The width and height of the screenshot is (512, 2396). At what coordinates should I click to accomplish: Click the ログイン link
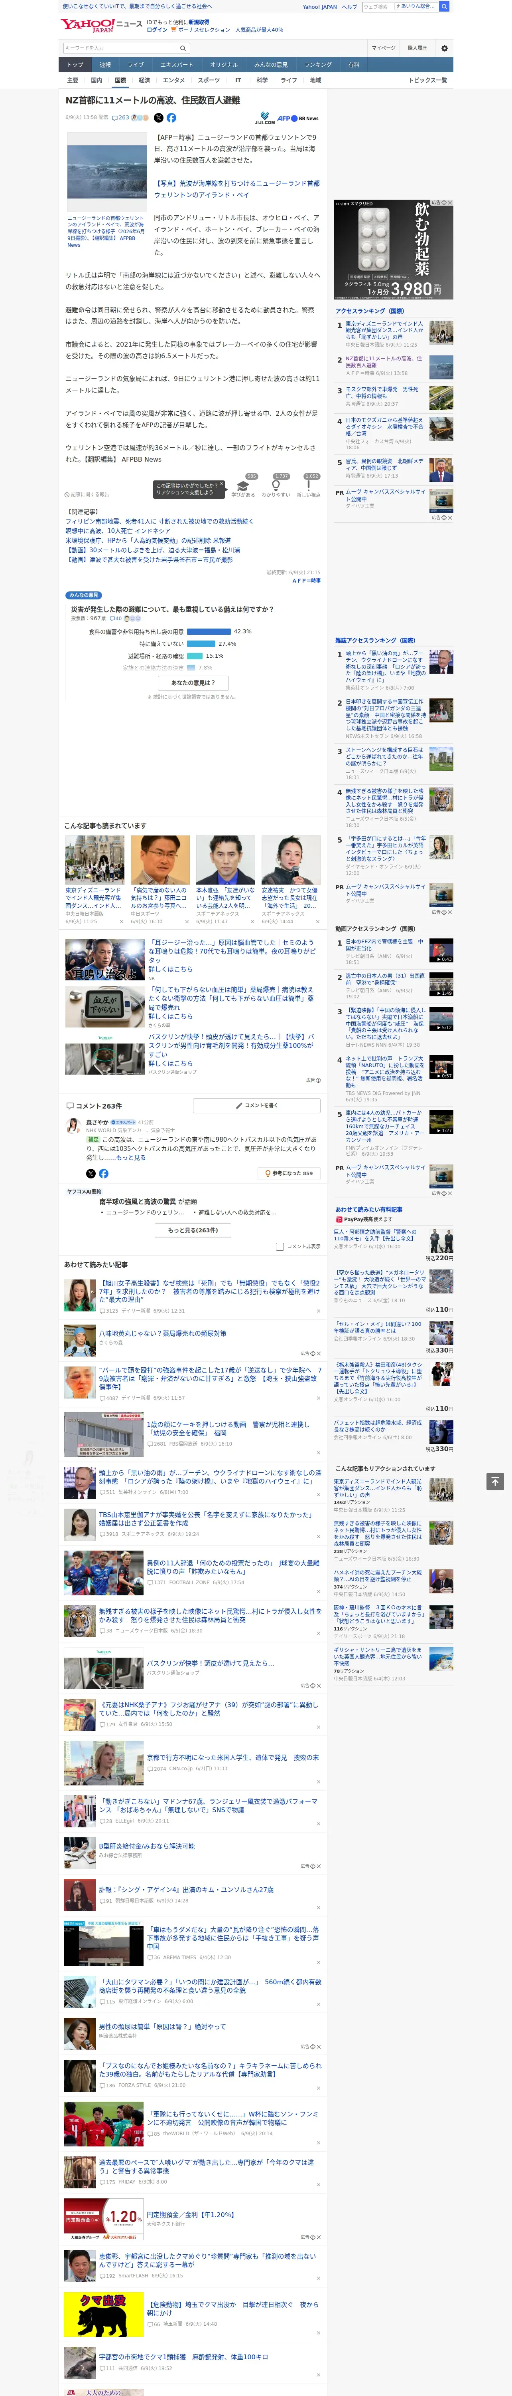coord(157,30)
